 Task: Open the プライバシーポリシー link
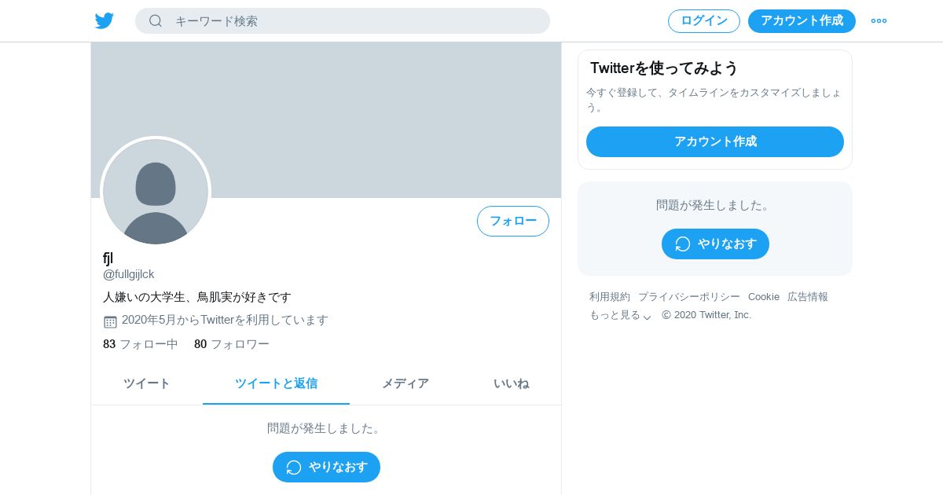coord(689,297)
